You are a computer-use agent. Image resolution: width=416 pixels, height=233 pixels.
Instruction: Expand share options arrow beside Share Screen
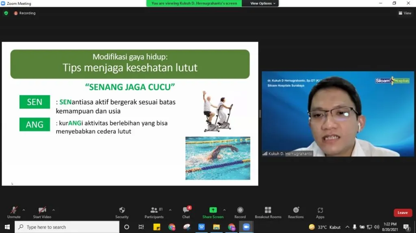224,210
